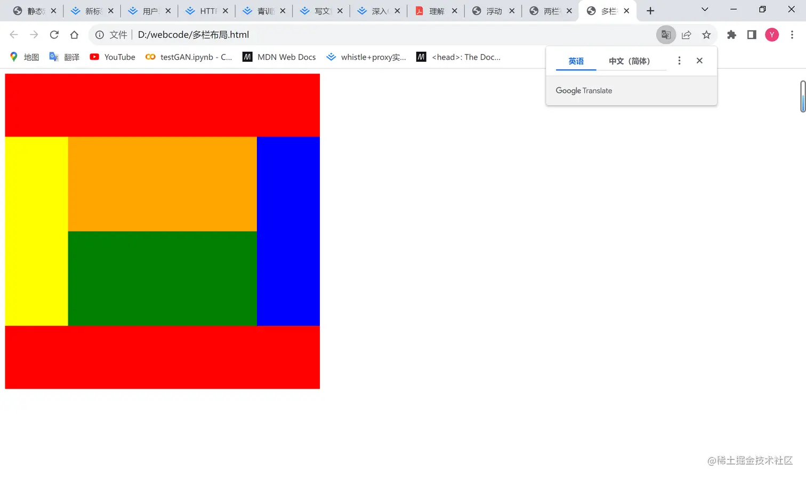Close the 新标 tab
The width and height of the screenshot is (806, 479).
tap(111, 11)
